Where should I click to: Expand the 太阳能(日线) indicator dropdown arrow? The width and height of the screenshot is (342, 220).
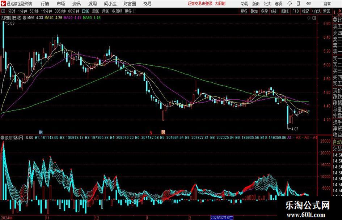coord(25,18)
